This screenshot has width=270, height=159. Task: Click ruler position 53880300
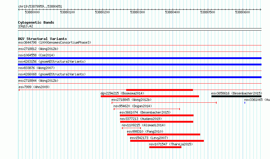coord(137,12)
